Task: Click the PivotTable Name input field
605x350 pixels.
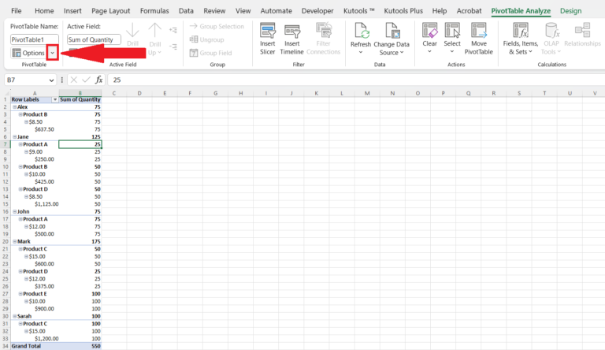Action: pos(35,39)
